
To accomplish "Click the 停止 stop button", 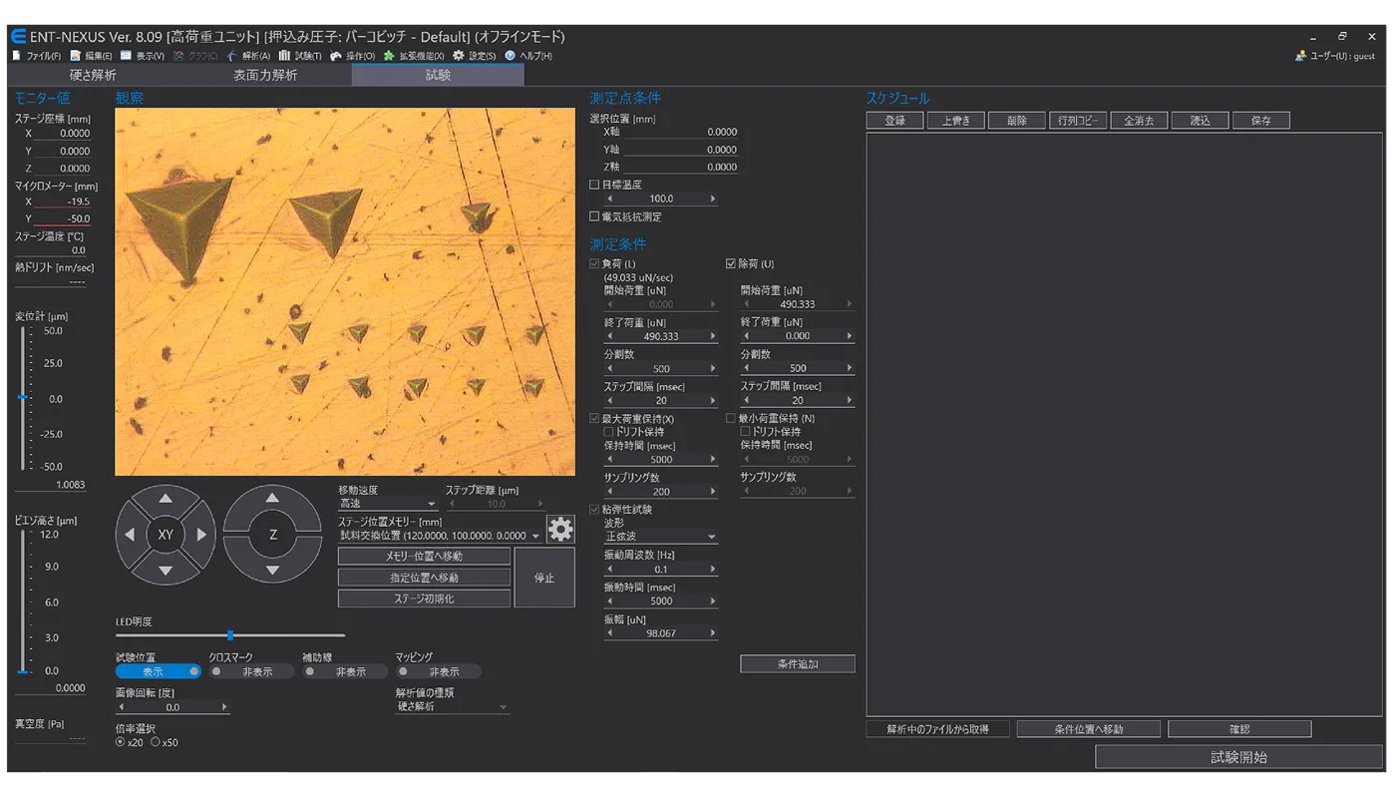I will pos(544,578).
